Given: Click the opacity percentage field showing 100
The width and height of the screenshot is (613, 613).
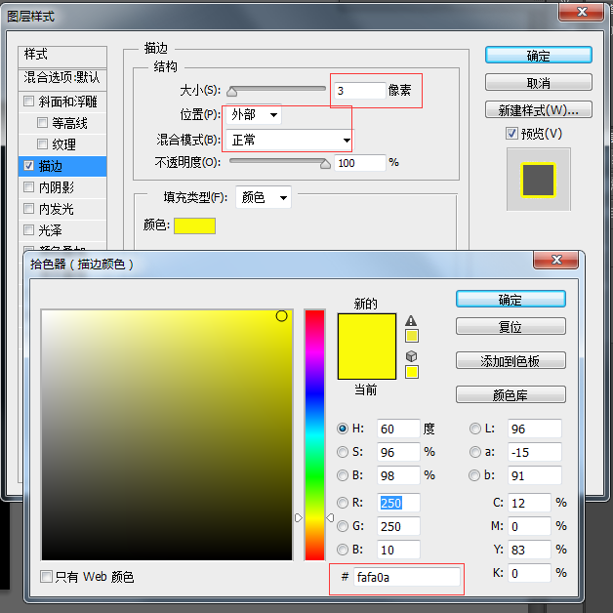Looking at the screenshot, I should point(359,163).
